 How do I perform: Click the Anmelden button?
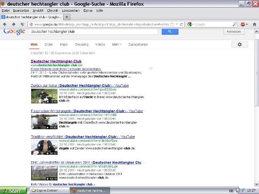click(x=234, y=32)
